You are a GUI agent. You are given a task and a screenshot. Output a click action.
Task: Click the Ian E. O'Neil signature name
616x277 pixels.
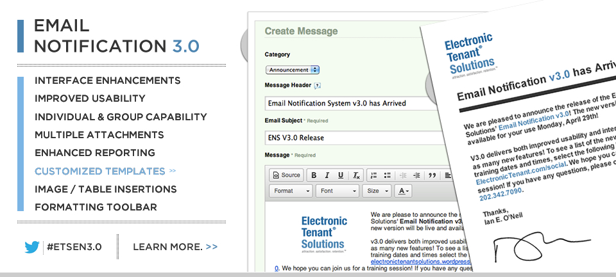pyautogui.click(x=504, y=220)
